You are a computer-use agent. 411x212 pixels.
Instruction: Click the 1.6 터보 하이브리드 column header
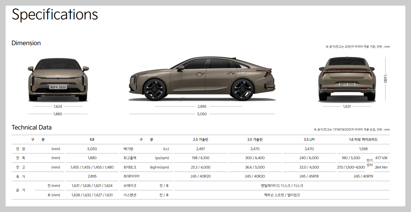point(363,140)
